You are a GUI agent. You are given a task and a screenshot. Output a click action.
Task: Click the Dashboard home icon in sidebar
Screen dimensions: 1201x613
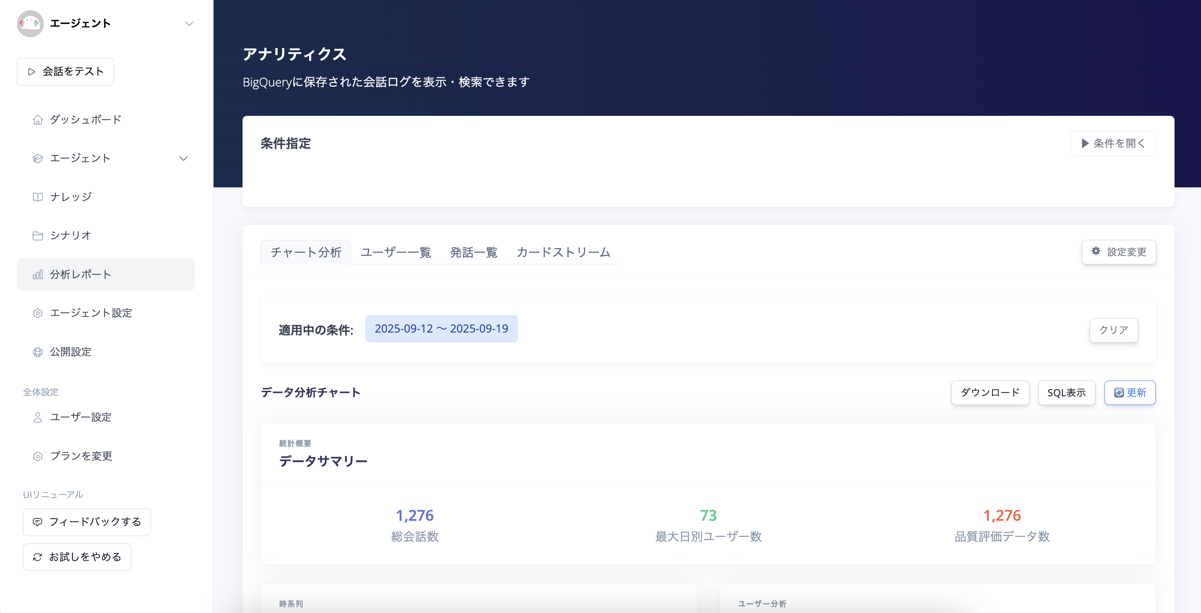[38, 120]
